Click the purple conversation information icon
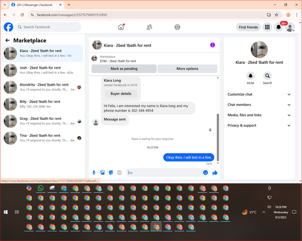 click(213, 45)
